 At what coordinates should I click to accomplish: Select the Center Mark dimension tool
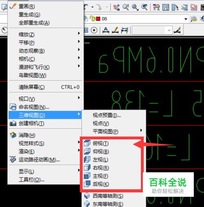pyautogui.click(x=94, y=30)
